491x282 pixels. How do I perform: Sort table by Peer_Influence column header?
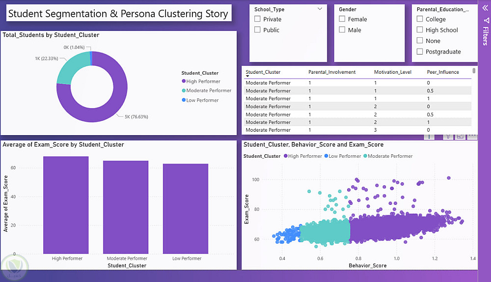click(x=443, y=72)
